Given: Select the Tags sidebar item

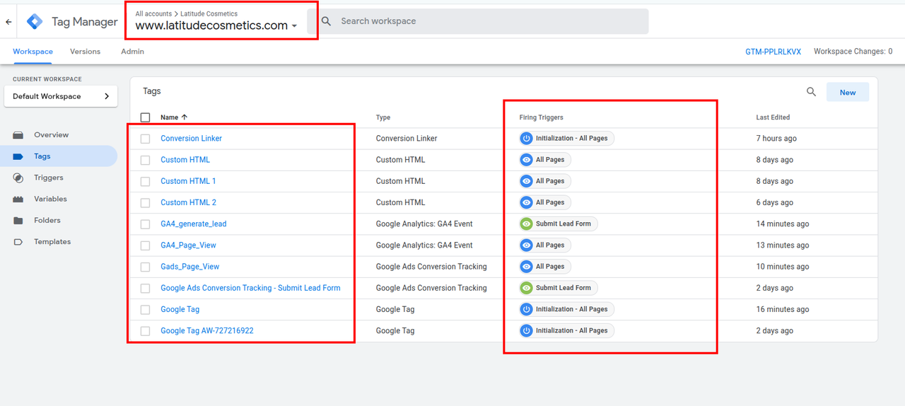Looking at the screenshot, I should [x=59, y=156].
